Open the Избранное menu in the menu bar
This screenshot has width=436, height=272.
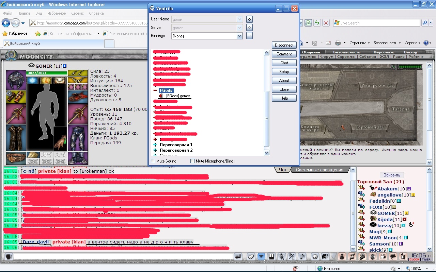57,13
